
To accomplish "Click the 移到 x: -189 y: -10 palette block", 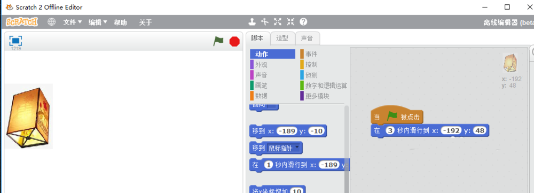I will pyautogui.click(x=288, y=131).
